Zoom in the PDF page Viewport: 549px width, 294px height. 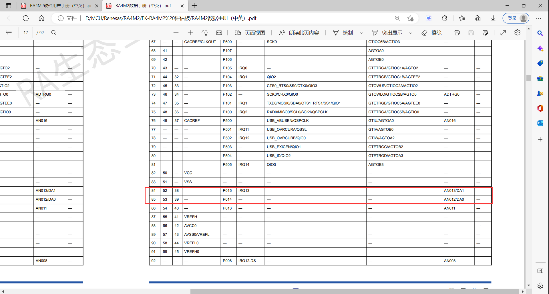[x=190, y=33]
